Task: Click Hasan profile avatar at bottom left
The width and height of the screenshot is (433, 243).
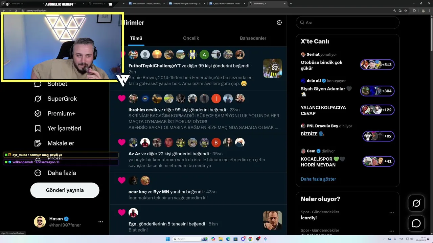Action: tap(40, 222)
